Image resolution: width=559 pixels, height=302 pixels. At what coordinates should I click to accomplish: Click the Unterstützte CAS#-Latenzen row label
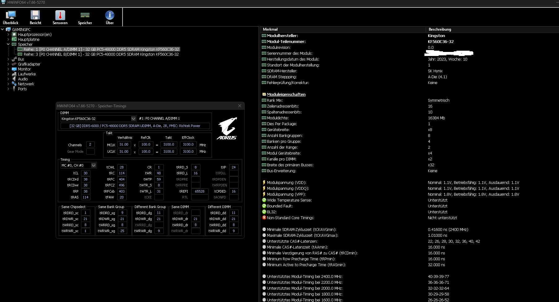tap(292, 241)
